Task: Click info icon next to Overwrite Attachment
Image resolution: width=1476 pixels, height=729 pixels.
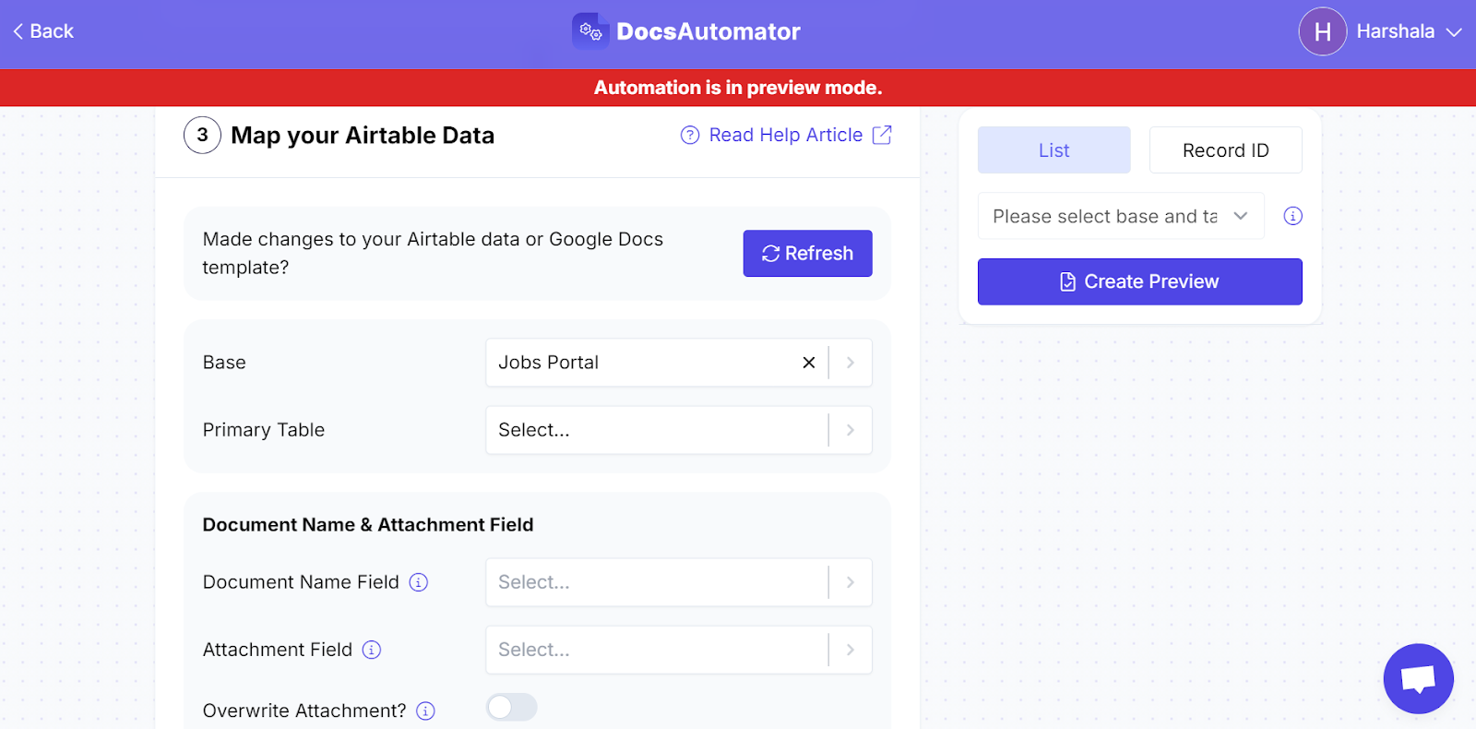Action: [x=425, y=711]
